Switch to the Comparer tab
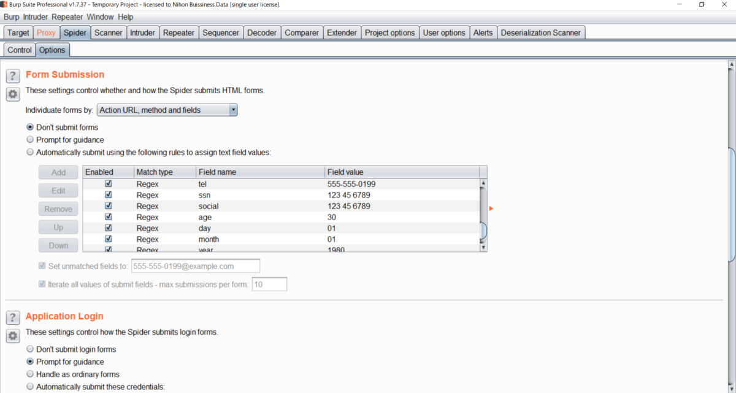This screenshot has width=736, height=393. pos(302,32)
